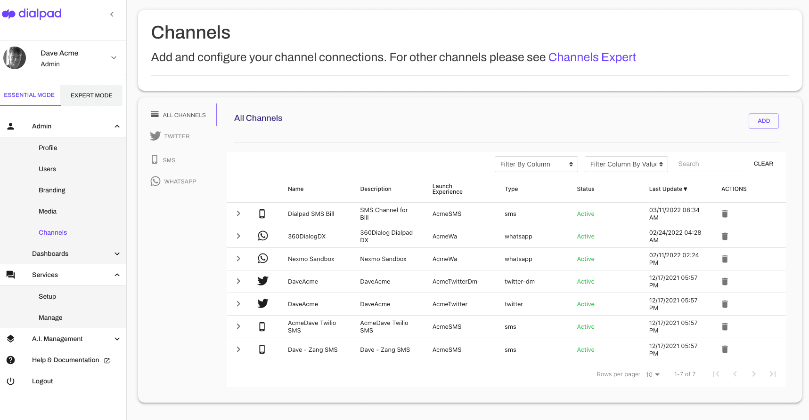Change the rows per page selector

(x=653, y=374)
